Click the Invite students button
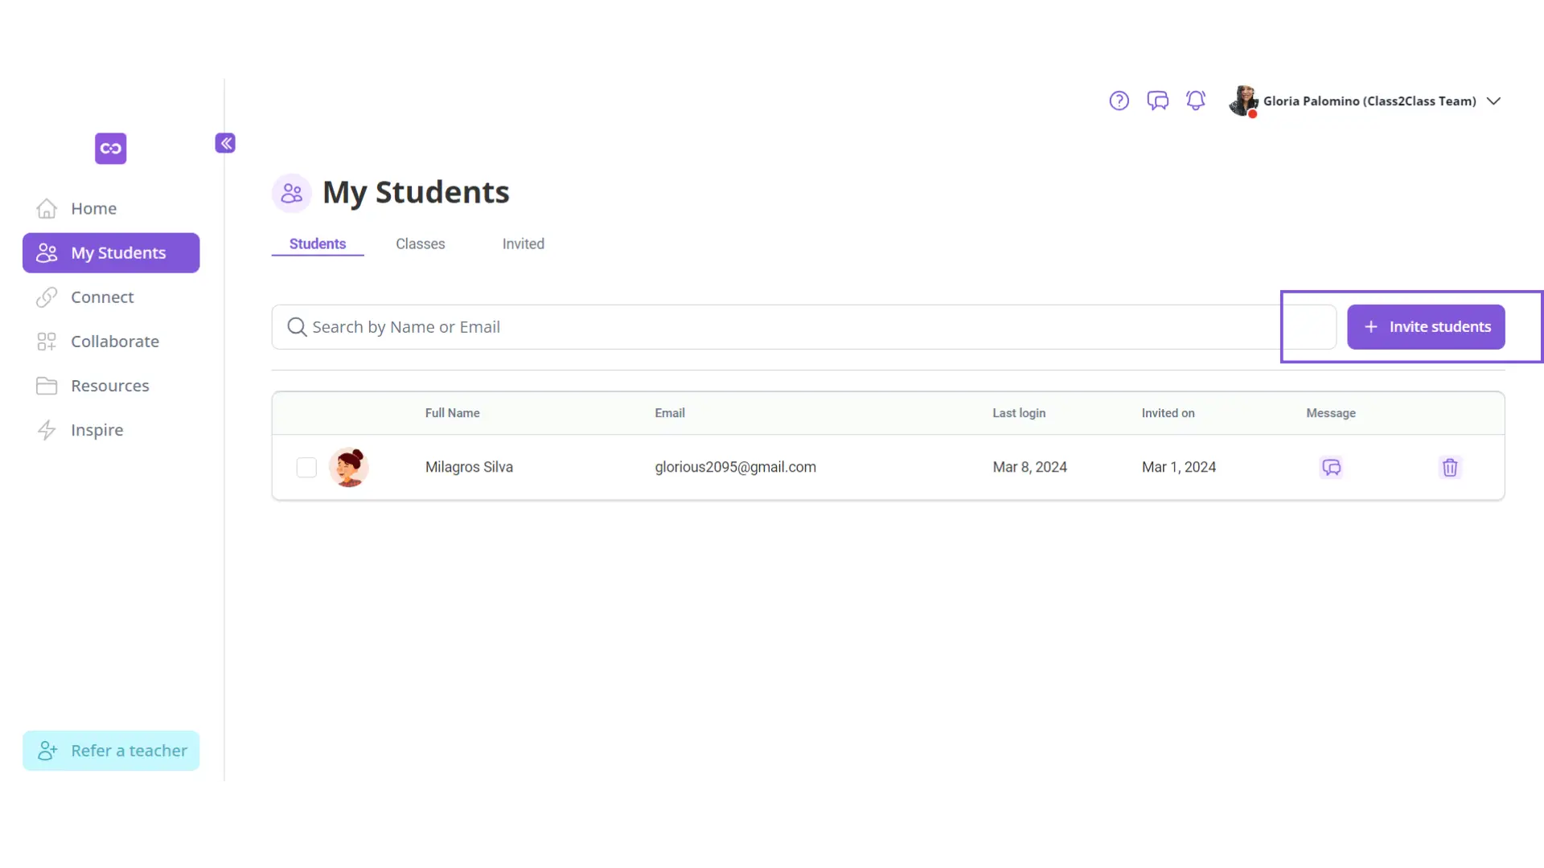Image resolution: width=1544 pixels, height=868 pixels. point(1426,327)
